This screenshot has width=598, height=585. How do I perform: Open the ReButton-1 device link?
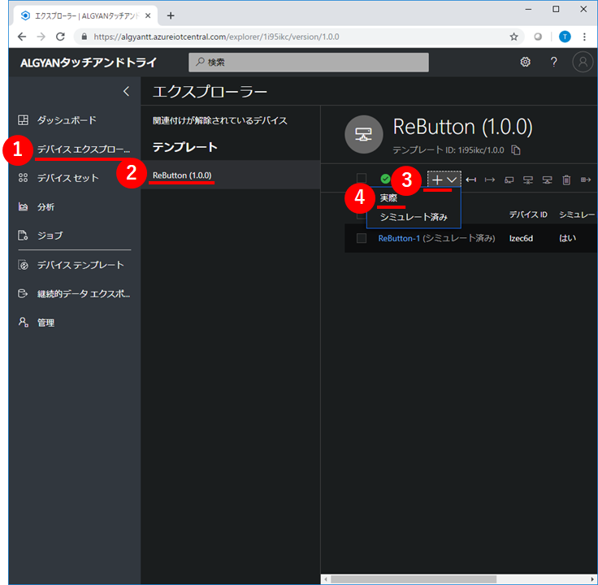tap(399, 238)
